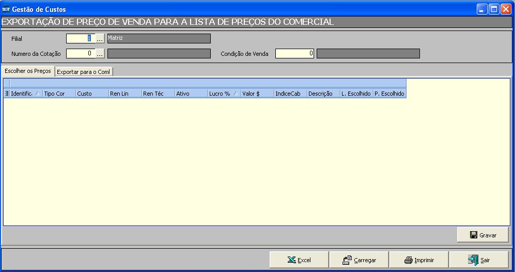Select the Escolher os Preços tab

pos(28,71)
